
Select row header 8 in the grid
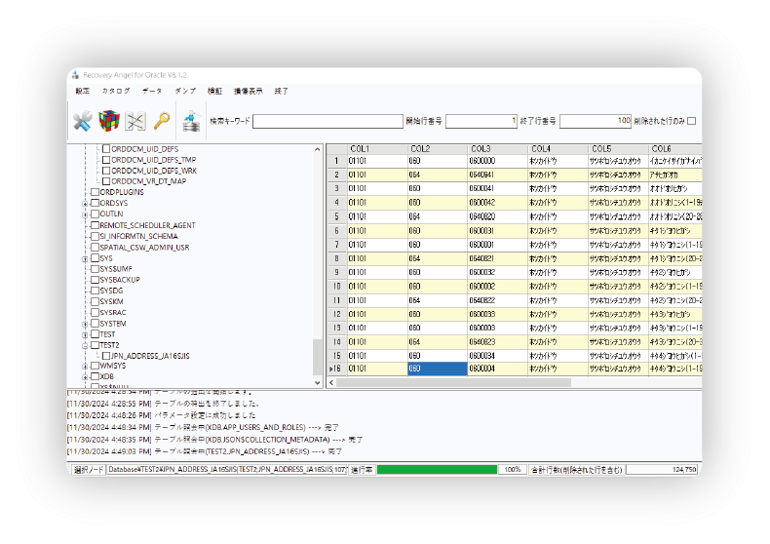coord(337,258)
